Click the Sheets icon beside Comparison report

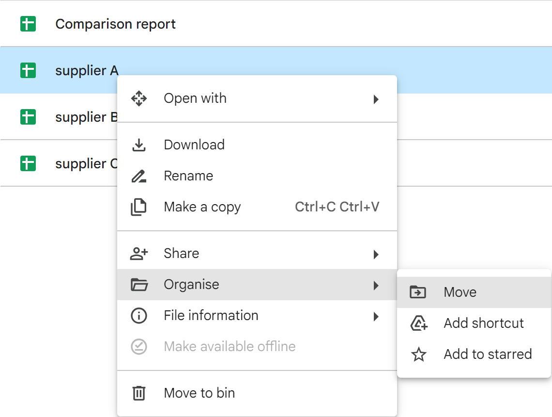28,24
